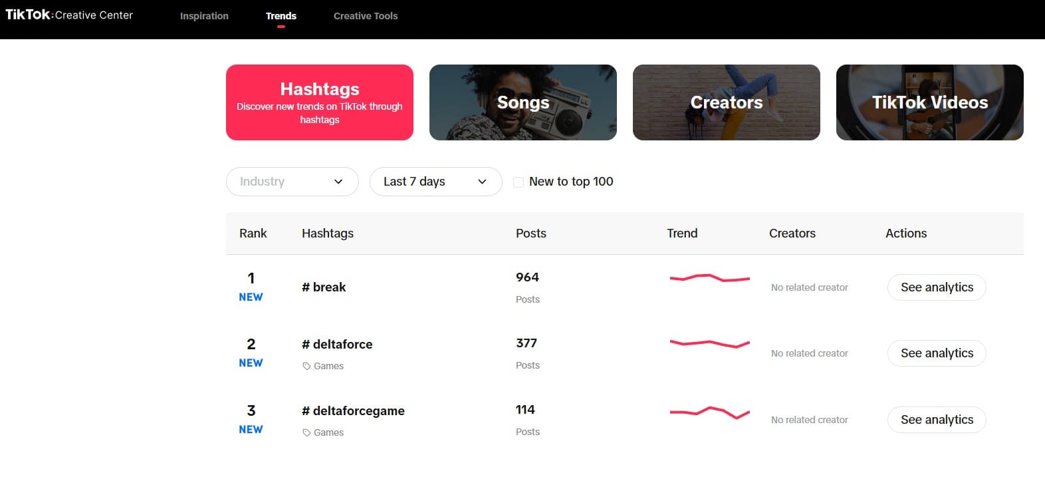Click the NEW badge under rank 3
1045x485 pixels.
coord(251,430)
